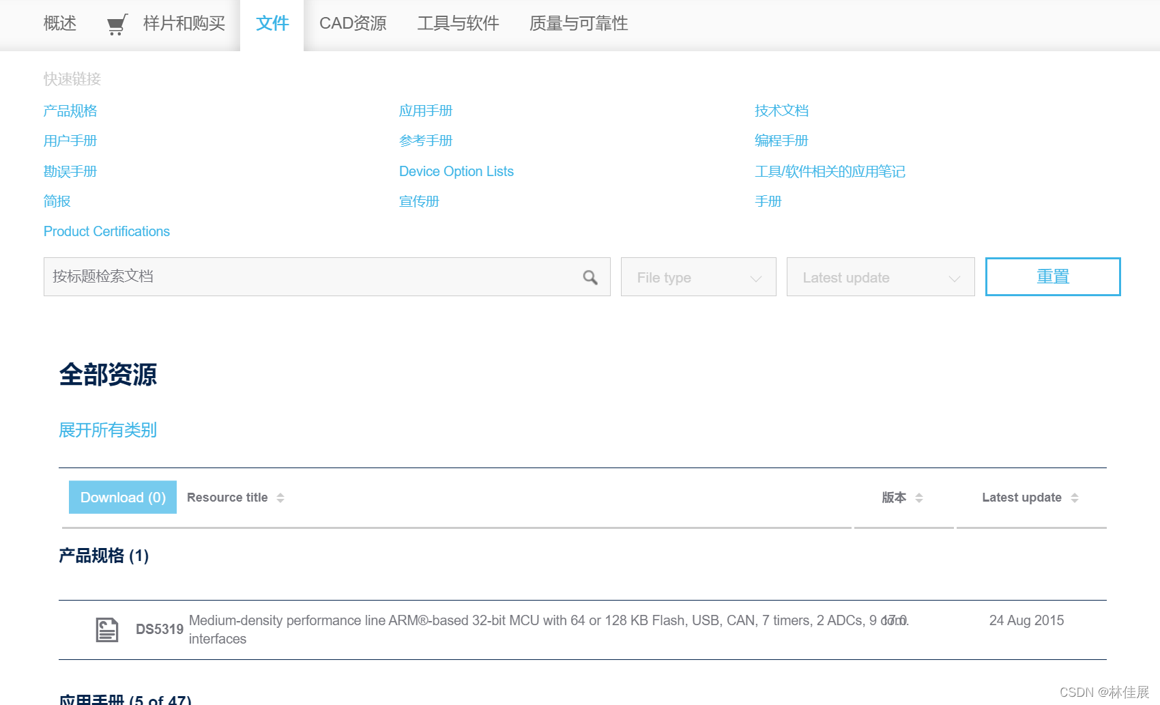Click the DS5319 document code
This screenshot has width=1160, height=705.
[160, 629]
